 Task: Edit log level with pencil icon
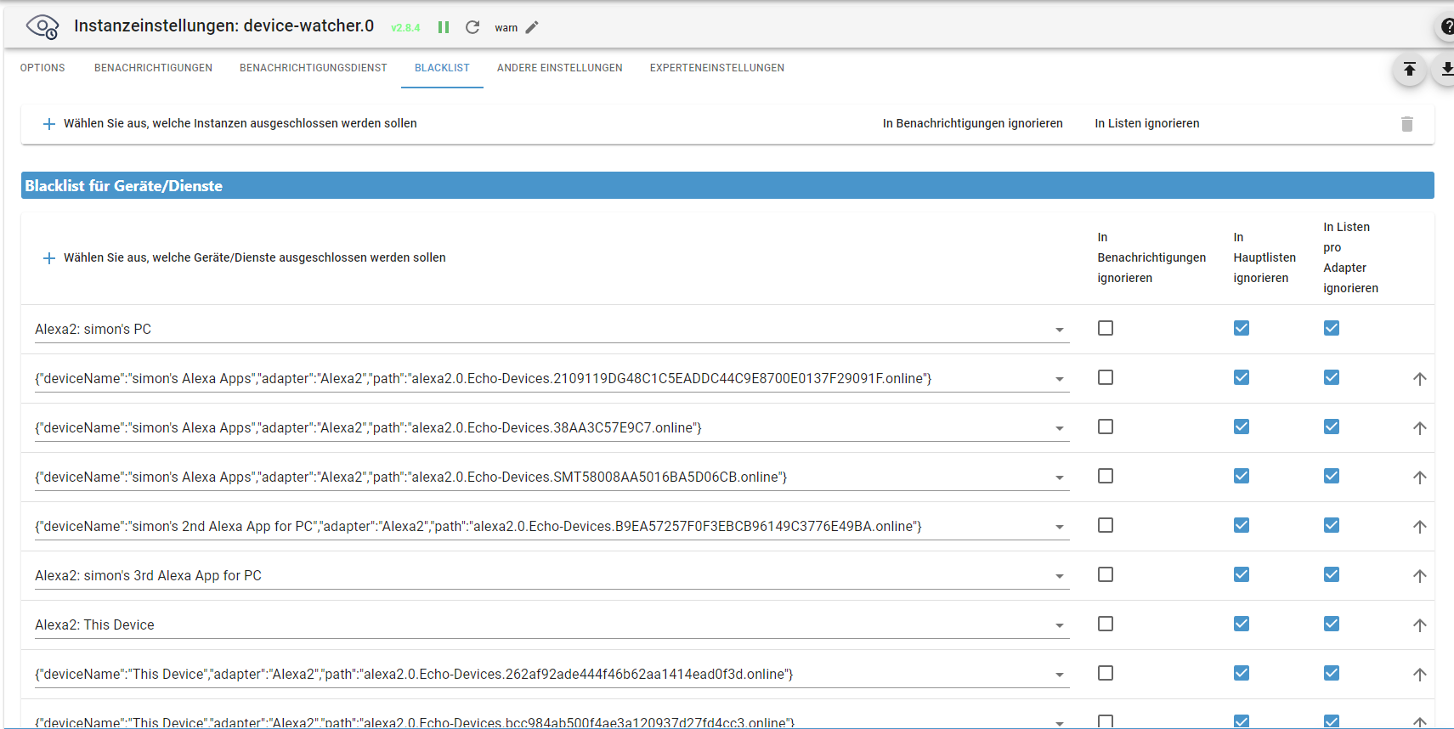[532, 27]
